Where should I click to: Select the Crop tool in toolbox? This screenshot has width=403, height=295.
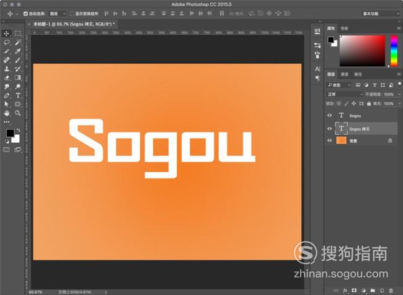(x=6, y=51)
